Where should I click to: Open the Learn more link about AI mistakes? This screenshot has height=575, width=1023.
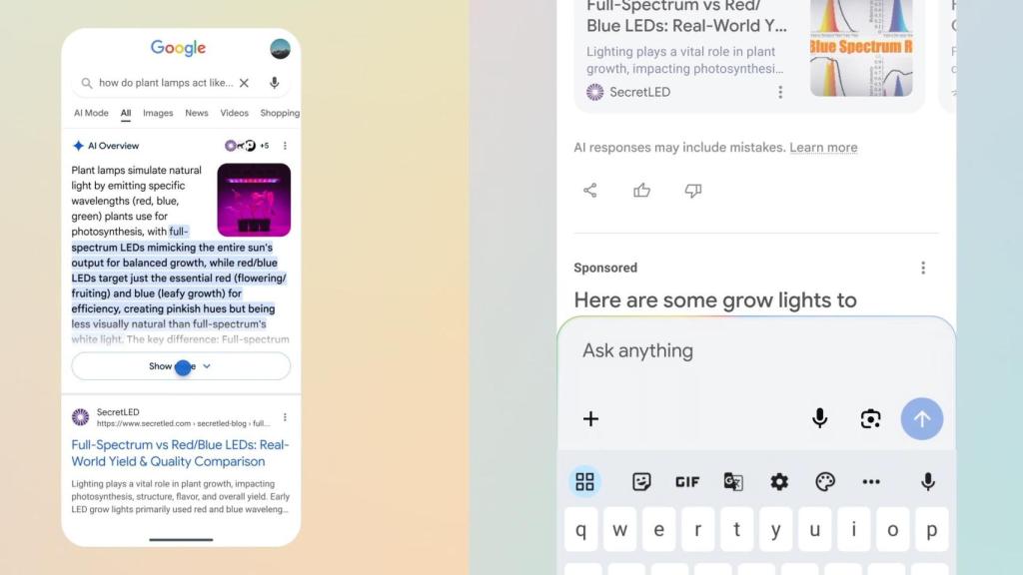point(823,147)
